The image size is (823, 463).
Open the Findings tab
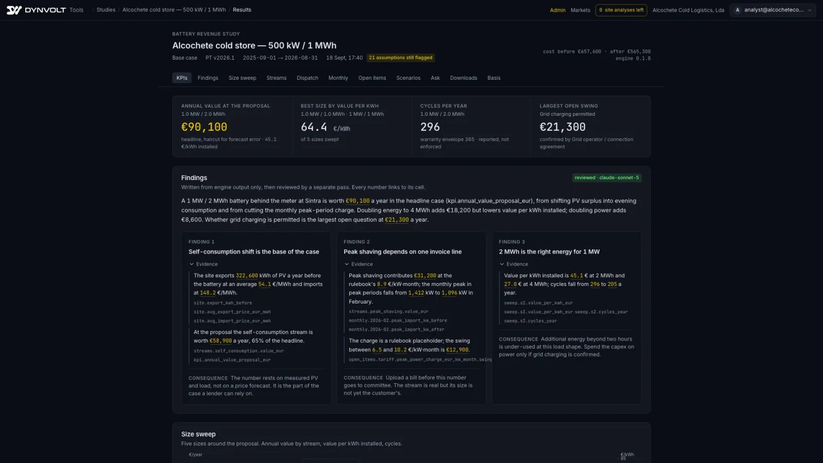(208, 78)
